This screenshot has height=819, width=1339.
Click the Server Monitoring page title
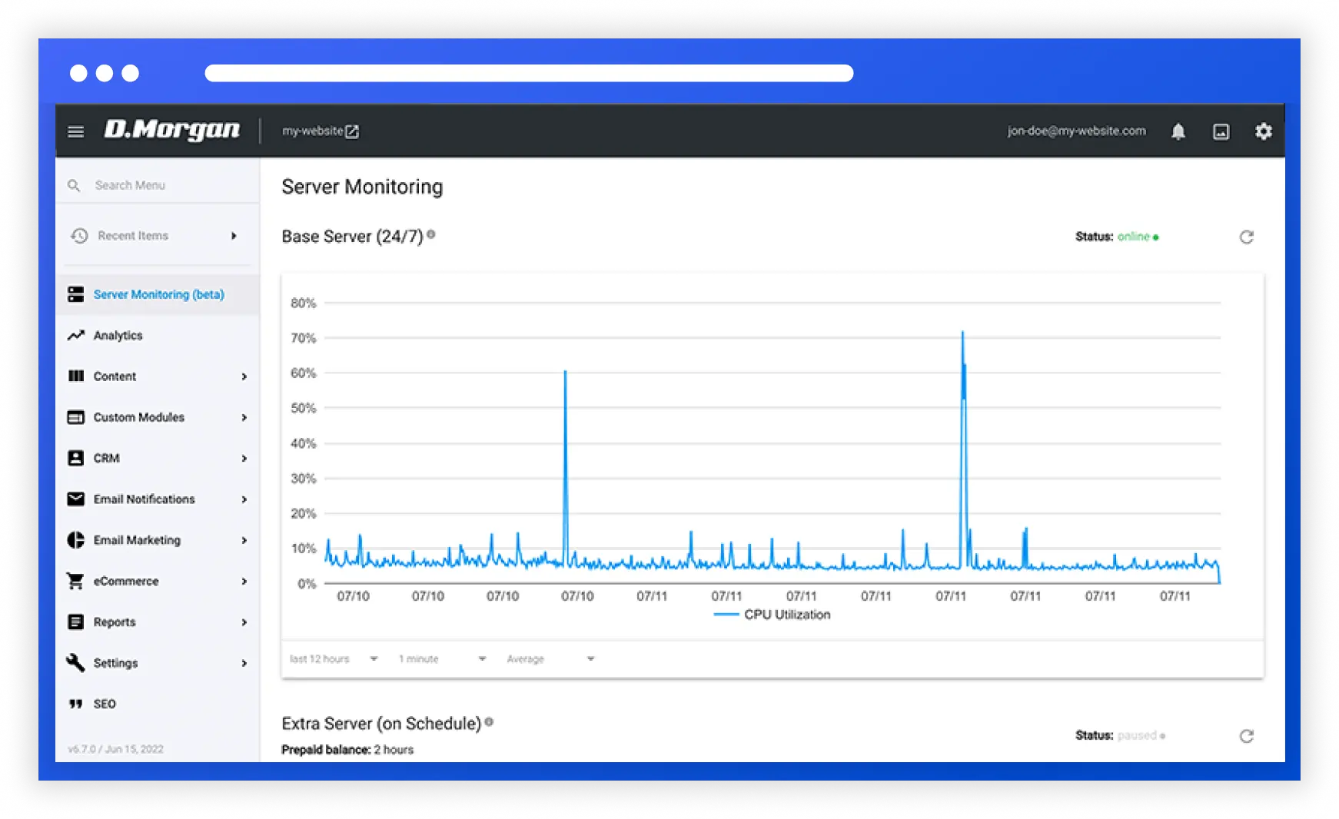pos(362,187)
